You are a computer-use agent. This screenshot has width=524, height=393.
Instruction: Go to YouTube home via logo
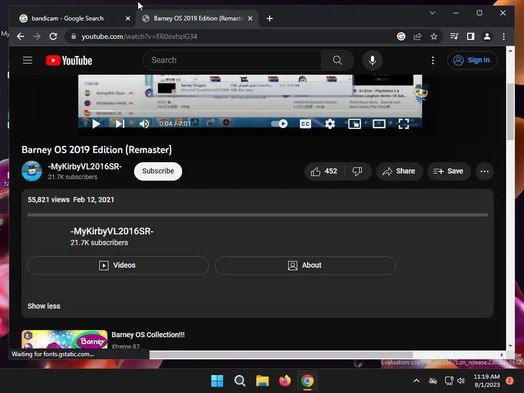coord(69,60)
